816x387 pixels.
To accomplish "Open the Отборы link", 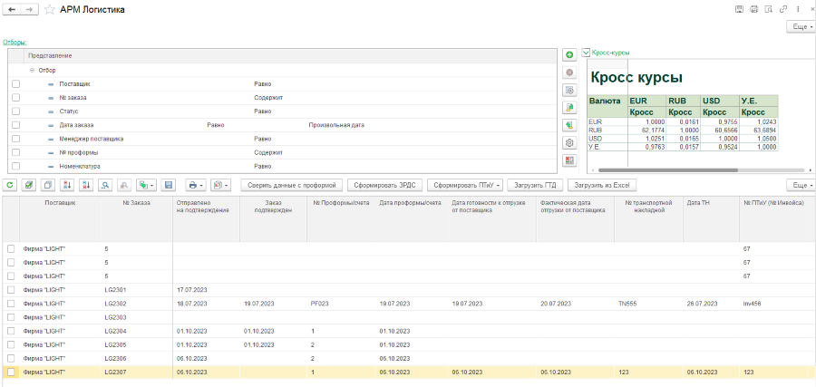I will tap(15, 42).
